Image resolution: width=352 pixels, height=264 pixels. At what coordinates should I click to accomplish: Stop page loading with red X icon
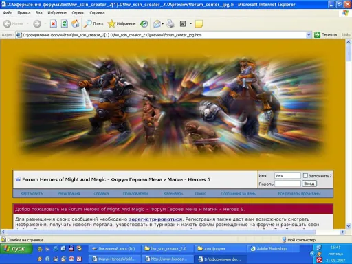click(x=54, y=23)
